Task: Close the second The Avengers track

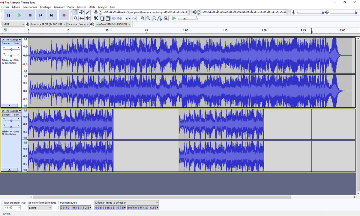Action: click(x=3, y=111)
